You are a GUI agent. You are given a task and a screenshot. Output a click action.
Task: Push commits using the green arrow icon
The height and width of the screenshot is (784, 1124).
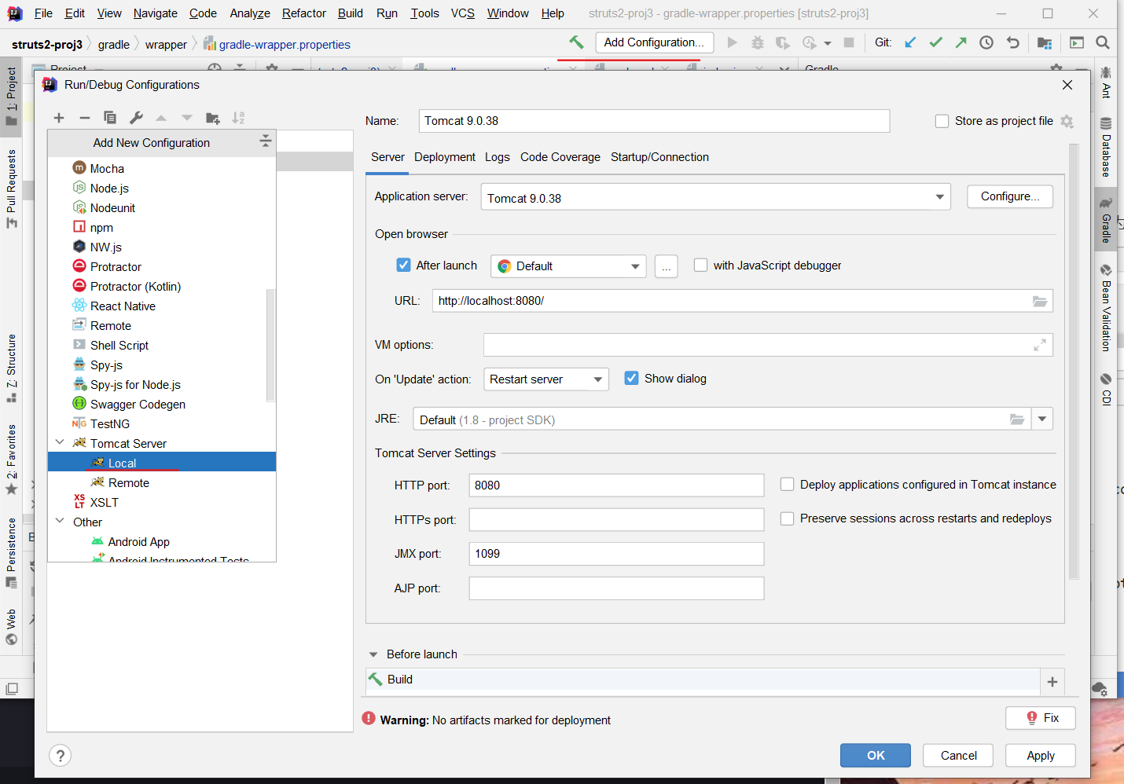961,42
